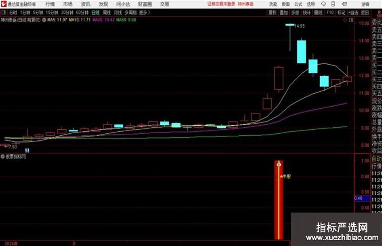Add stock via 自选 button
This screenshot has height=246, width=382.
pos(353,13)
